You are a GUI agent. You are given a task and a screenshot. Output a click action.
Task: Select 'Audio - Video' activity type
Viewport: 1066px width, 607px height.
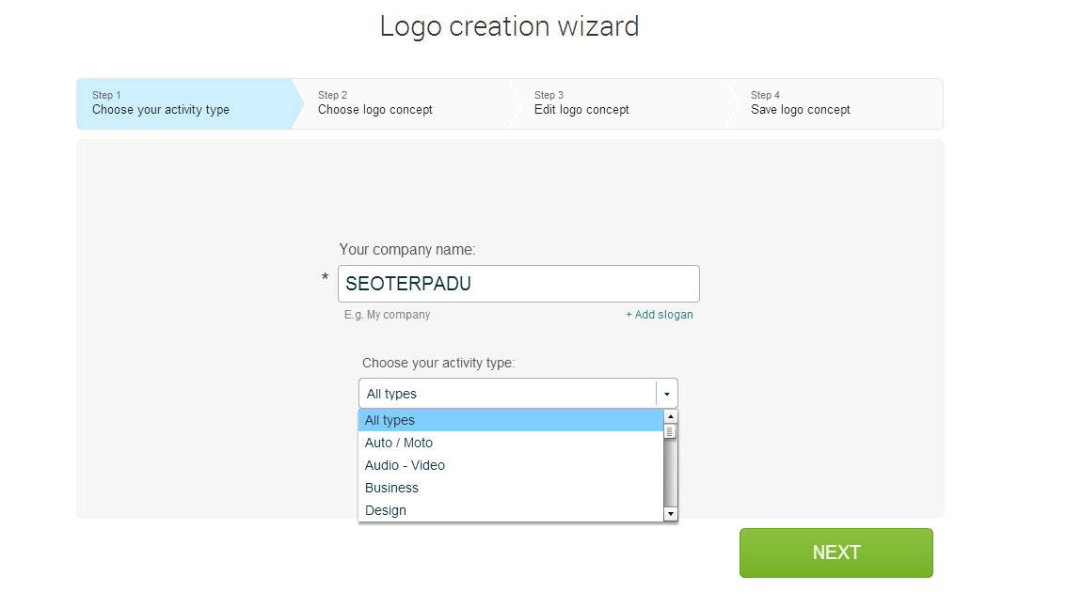point(405,465)
